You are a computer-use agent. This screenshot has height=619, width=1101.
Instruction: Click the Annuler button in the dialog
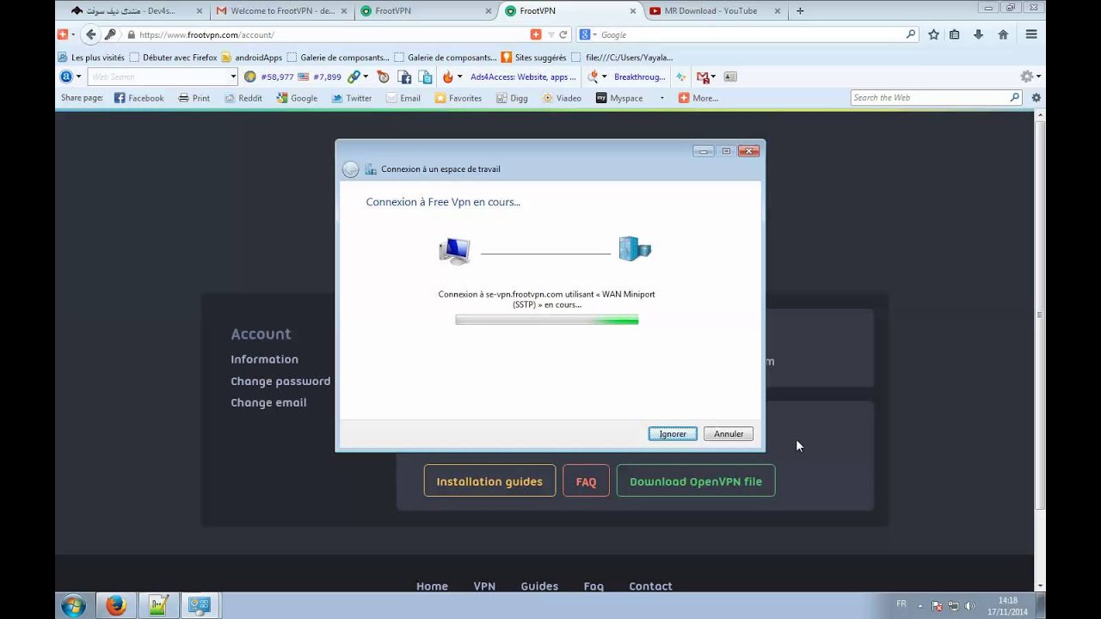click(729, 434)
